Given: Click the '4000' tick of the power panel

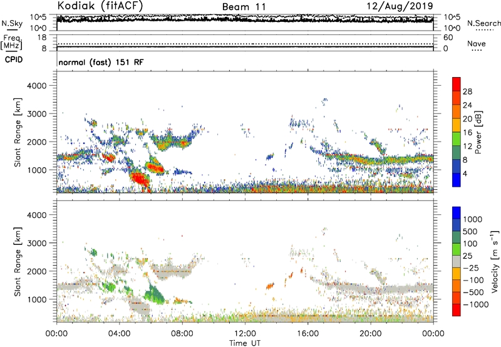Looking at the screenshot, I should pos(36,86).
